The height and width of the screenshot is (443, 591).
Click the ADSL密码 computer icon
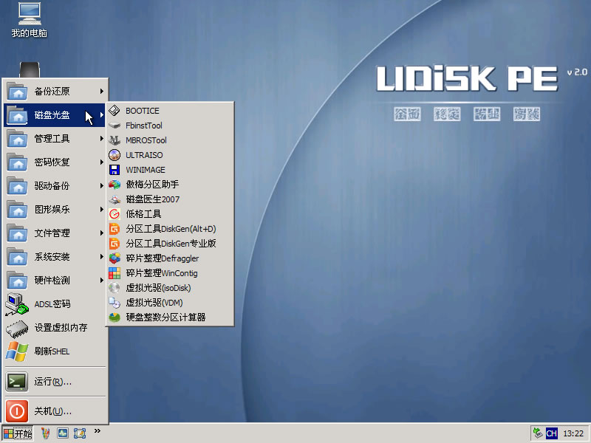17,304
